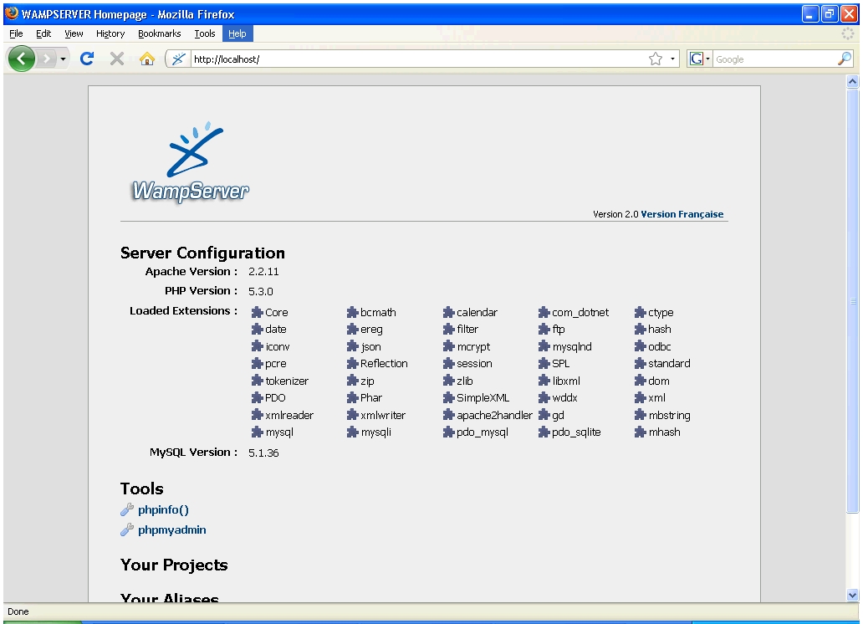Viewport: 863px width, 624px height.
Task: Click the wrench icon beside phpinfo()
Action: [127, 509]
